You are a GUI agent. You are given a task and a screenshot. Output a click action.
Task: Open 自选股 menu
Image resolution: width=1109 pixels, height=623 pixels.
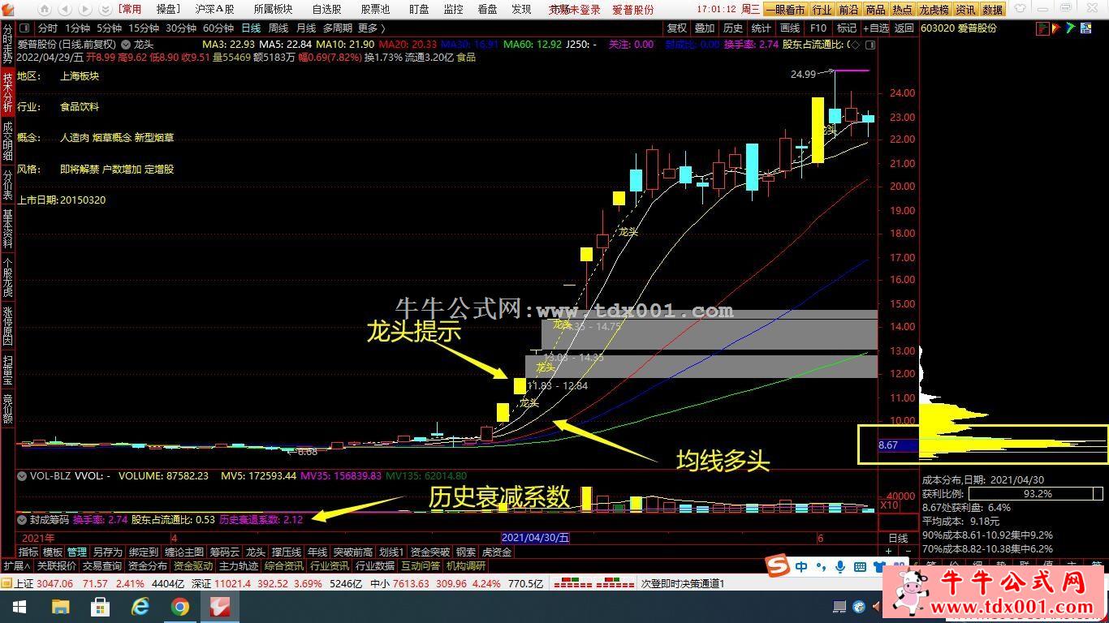[326, 9]
